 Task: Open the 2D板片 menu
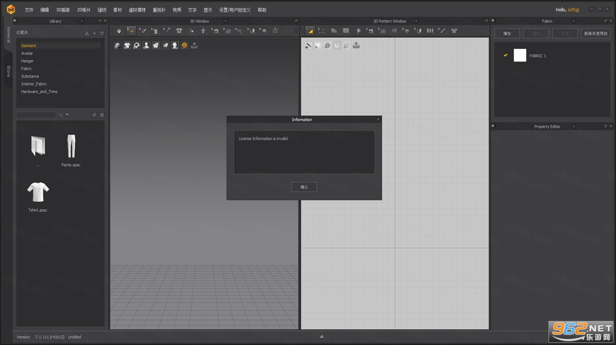84,10
